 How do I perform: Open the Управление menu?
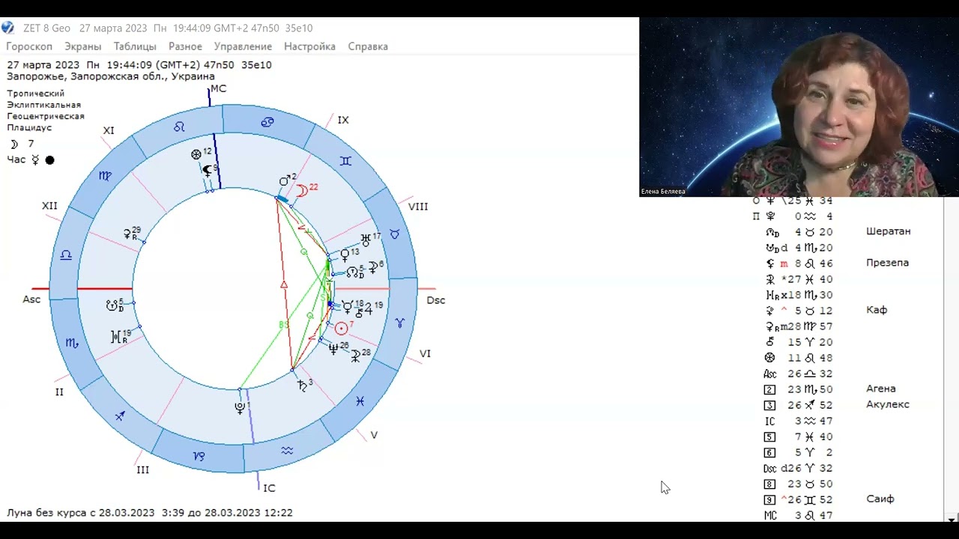tap(243, 46)
